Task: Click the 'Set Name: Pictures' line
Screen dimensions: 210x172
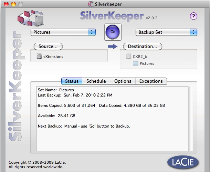Action: click(56, 90)
